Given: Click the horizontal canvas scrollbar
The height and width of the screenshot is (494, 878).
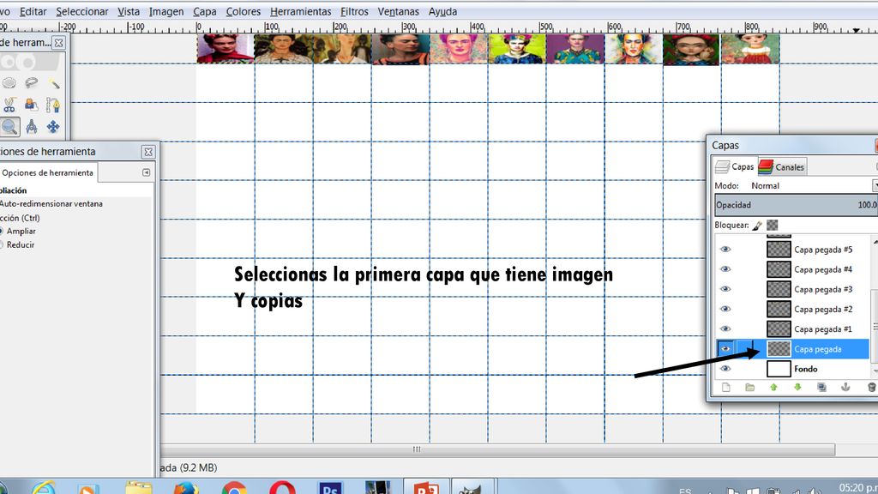Looking at the screenshot, I should [x=497, y=449].
